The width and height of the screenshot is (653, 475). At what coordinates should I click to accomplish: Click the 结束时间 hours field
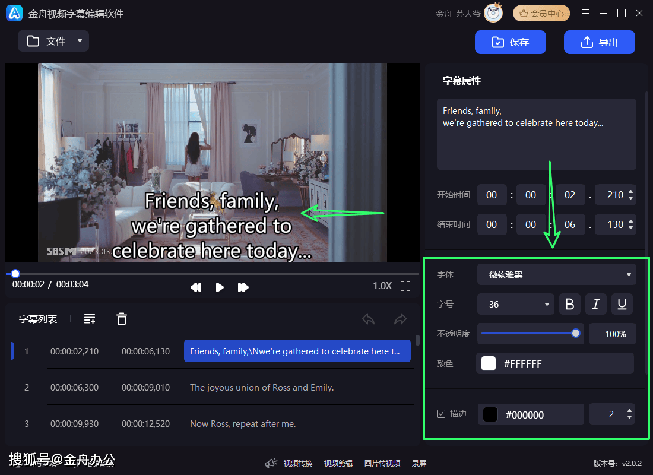point(492,224)
